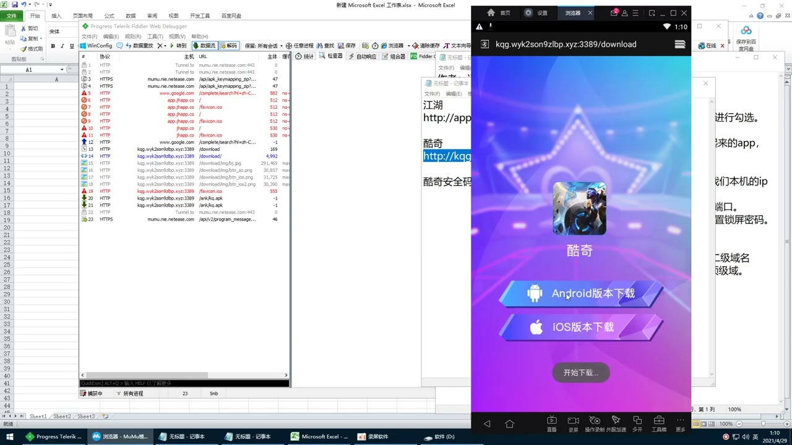Switch to 设置 tab in MuMu emulator
The image size is (792, 445).
(x=536, y=12)
